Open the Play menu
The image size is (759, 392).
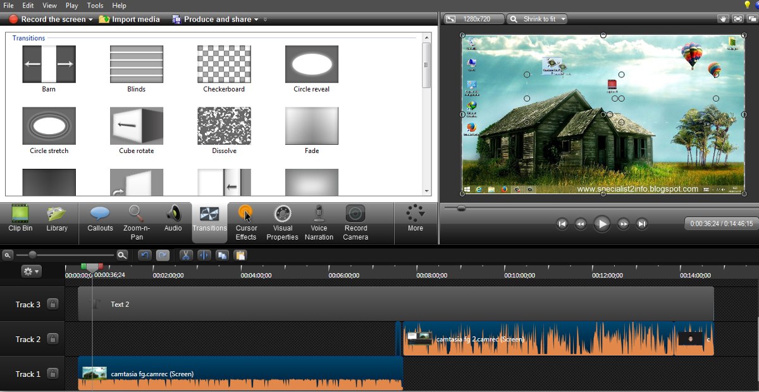[71, 5]
